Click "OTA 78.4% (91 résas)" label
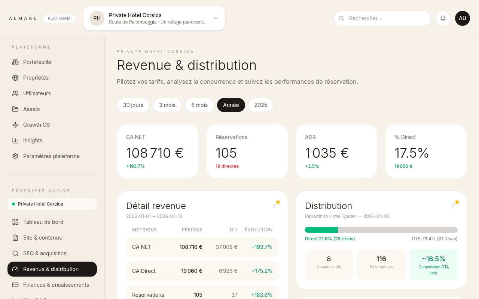This screenshot has width=479, height=299. pyautogui.click(x=434, y=239)
